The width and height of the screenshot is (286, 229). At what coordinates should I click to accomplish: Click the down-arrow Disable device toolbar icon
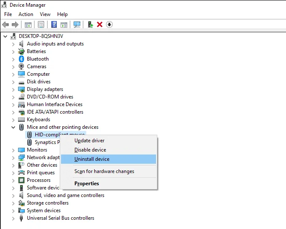109,24
